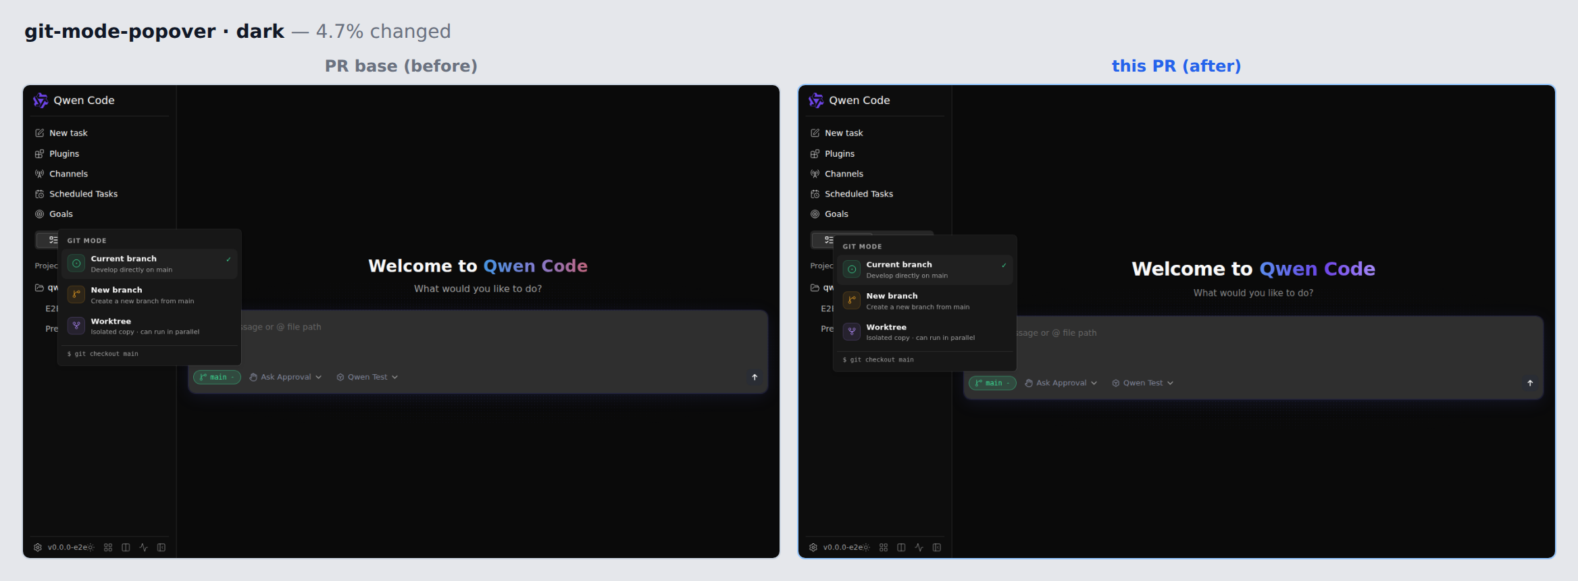
Task: Select Worktree option in before popover
Action: (149, 326)
